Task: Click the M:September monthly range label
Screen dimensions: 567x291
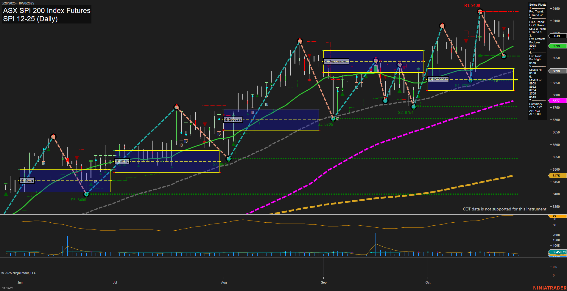Action: (x=336, y=61)
